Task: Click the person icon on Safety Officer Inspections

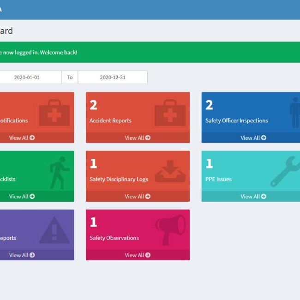Action: tap(294, 113)
